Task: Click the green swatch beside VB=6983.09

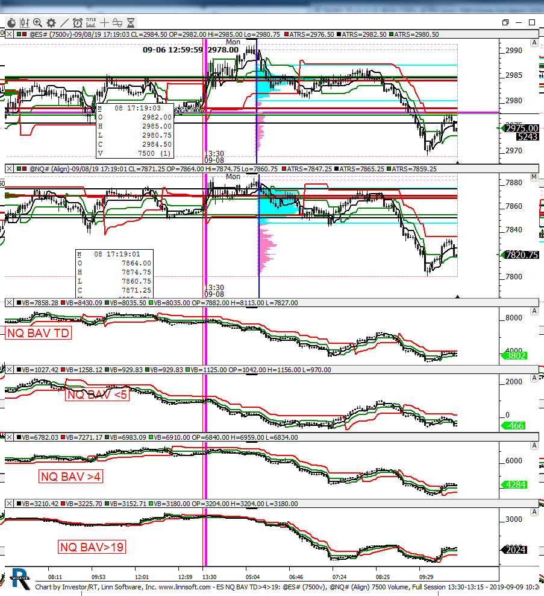Action: point(107,437)
